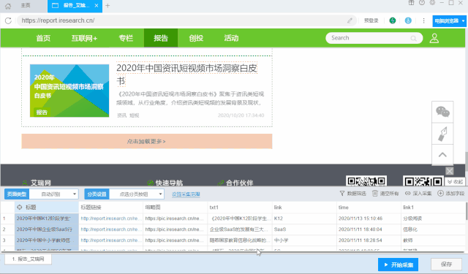
Task: Select the 标题链接 column header
Action: coord(111,208)
